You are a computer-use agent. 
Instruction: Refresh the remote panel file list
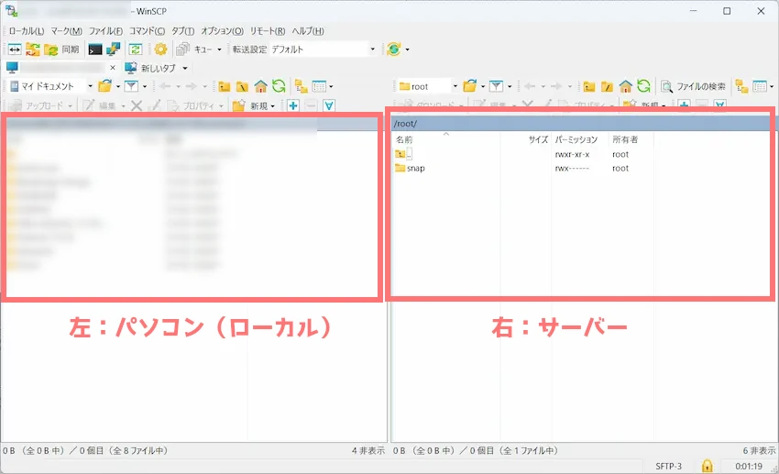click(643, 86)
